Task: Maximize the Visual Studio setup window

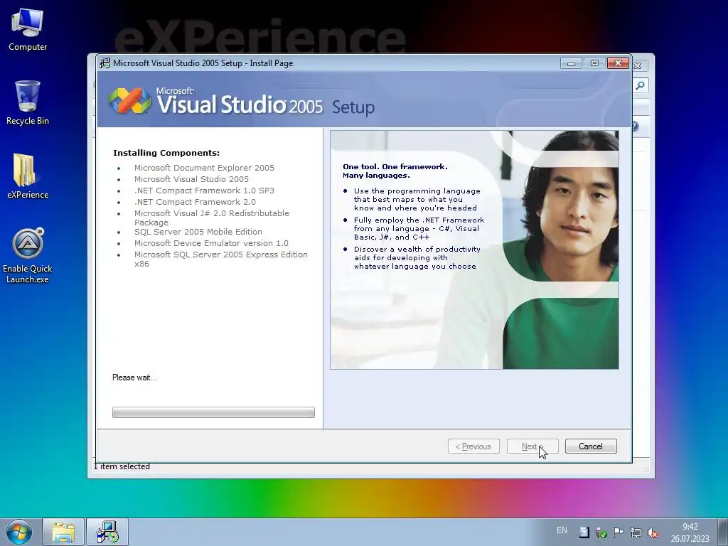Action: tap(594, 63)
